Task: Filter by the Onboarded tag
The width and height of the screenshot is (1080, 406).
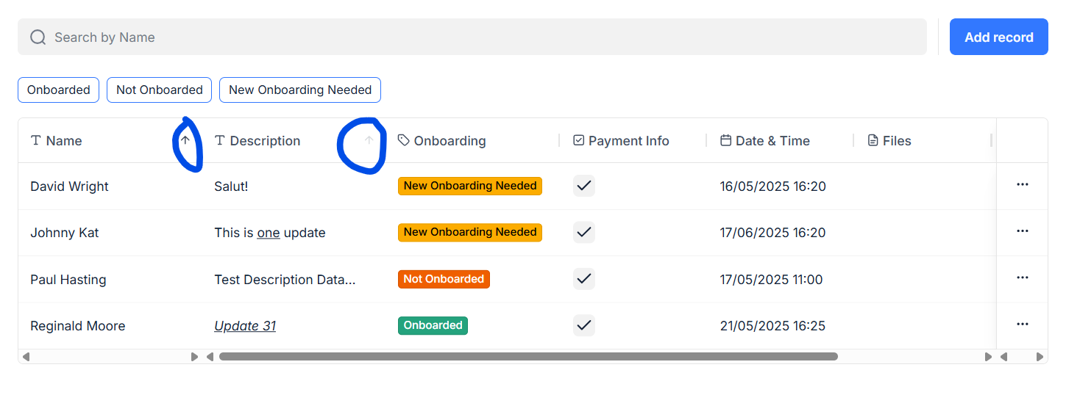Action: coord(58,90)
